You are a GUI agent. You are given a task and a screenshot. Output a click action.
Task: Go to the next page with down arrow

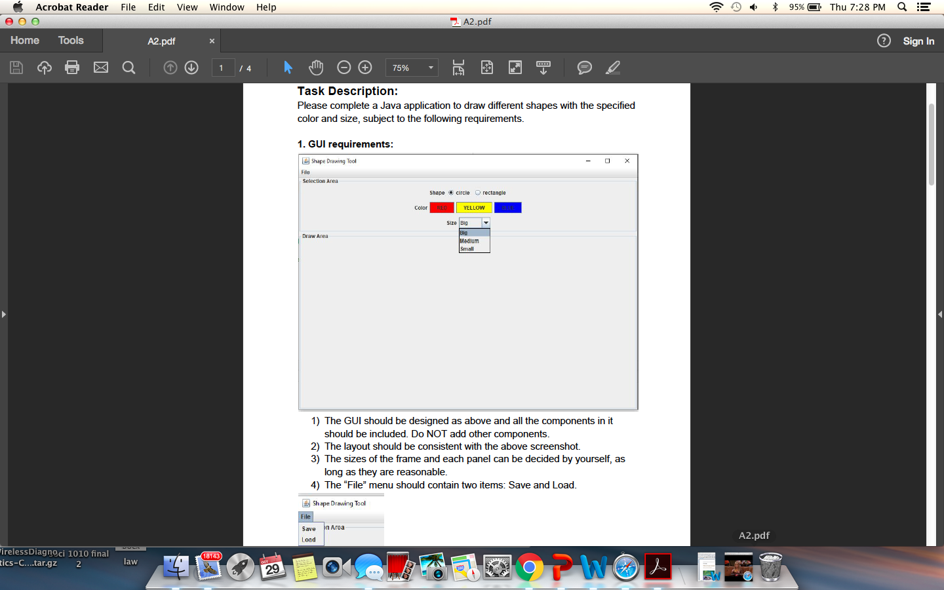tap(191, 68)
